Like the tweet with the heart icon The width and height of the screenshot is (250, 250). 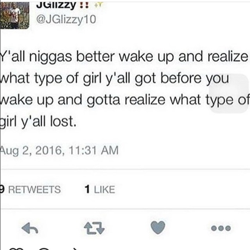click(158, 227)
